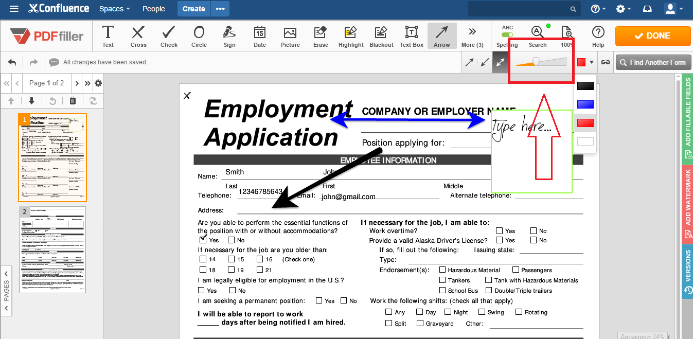Click Find Another Form button
693x339 pixels.
(x=652, y=62)
